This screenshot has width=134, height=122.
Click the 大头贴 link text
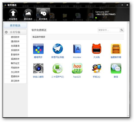click(97, 57)
